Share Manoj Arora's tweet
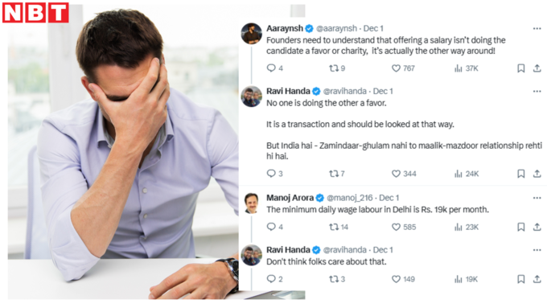Screen dimensions: 547x308 (537, 227)
